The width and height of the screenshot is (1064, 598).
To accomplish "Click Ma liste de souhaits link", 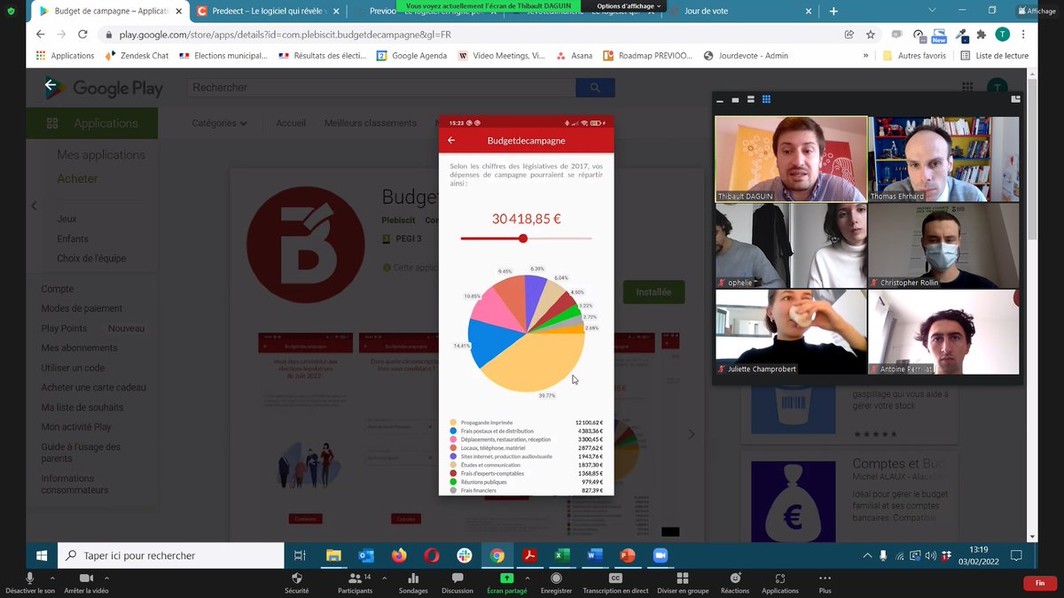I will (82, 407).
